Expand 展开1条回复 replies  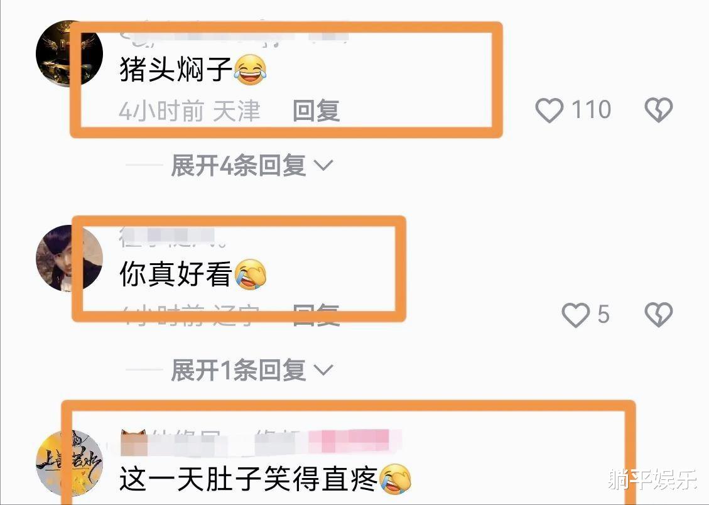click(251, 371)
